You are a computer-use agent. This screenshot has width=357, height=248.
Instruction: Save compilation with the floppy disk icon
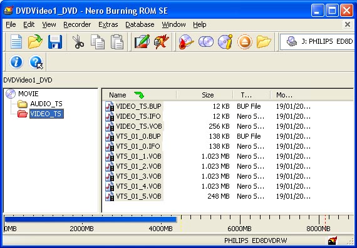click(55, 42)
